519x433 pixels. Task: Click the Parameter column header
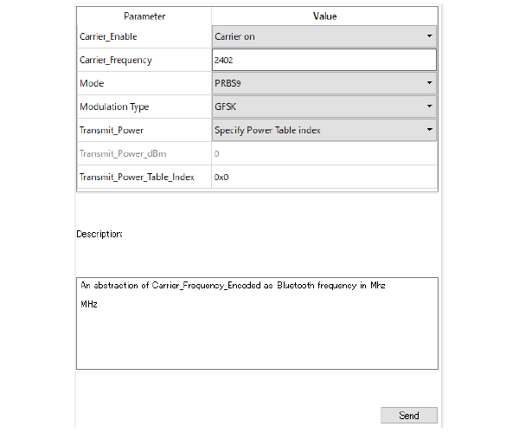click(144, 16)
